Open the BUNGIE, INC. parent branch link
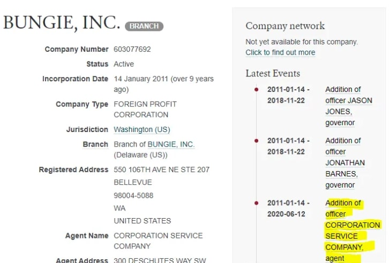The image size is (389, 263). click(x=171, y=144)
